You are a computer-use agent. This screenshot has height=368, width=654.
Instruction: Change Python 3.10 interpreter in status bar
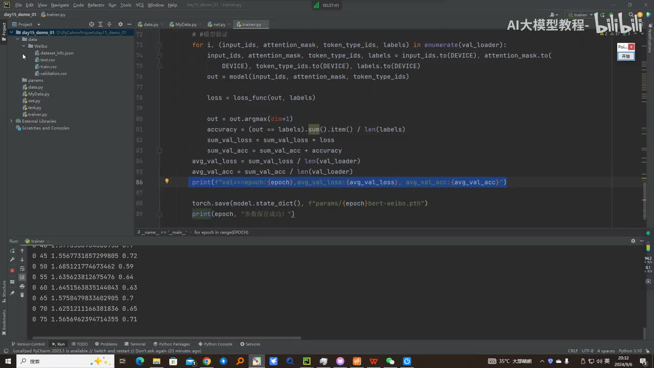630,351
